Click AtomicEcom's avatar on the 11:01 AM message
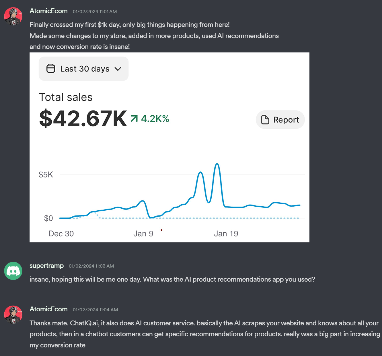382x356 pixels. pos(13,17)
